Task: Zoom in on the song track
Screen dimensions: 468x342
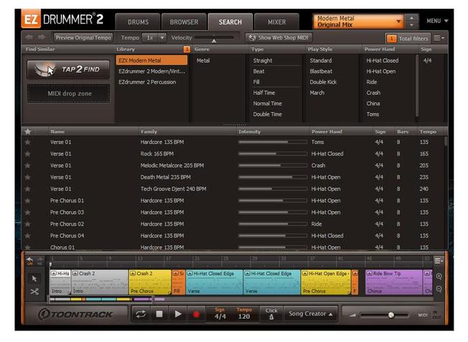Action: coord(438,276)
